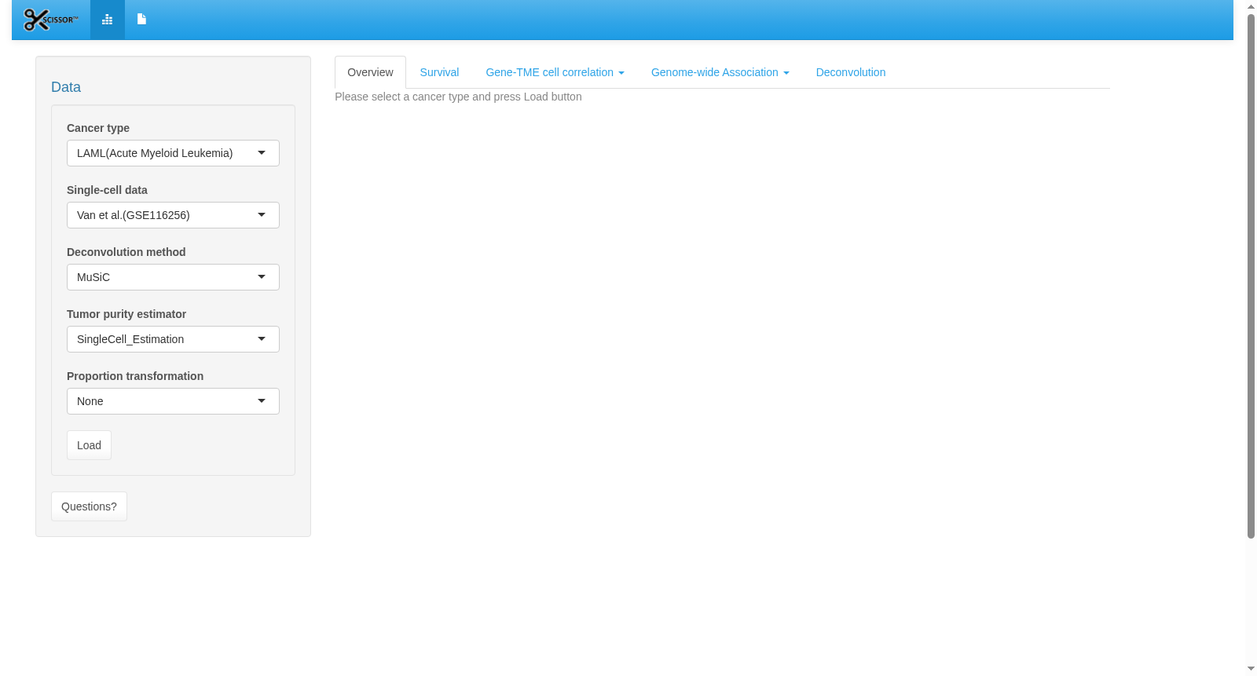Switch to the Deconvolution tab

[x=851, y=72]
